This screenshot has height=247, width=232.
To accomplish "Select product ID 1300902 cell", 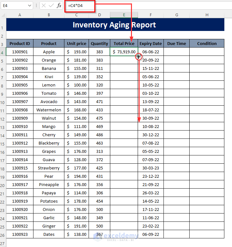I will tap(20, 60).
